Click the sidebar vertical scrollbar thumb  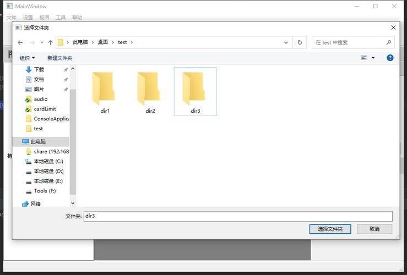pos(73,141)
